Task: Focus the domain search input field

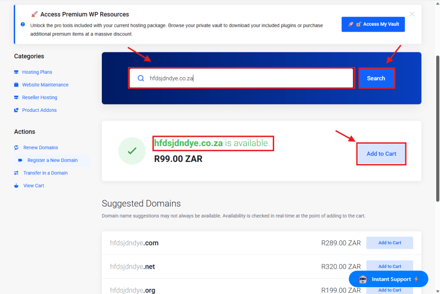Action: tap(249, 78)
